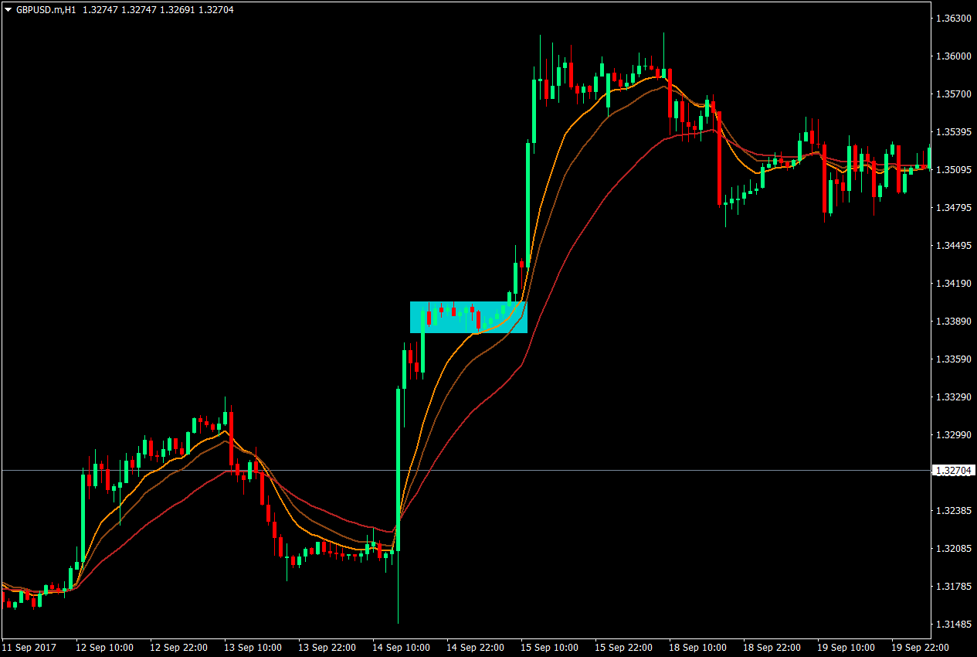Click the 1.35395 price axis label
The image size is (977, 657).
point(952,132)
